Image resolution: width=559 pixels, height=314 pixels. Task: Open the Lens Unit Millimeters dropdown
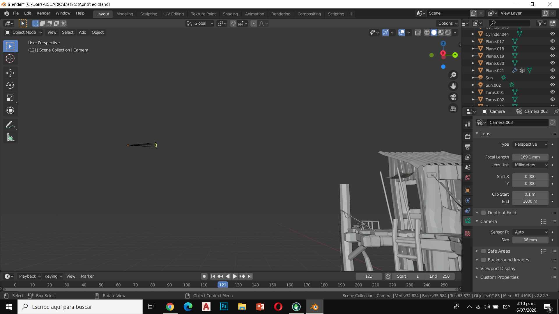click(530, 165)
